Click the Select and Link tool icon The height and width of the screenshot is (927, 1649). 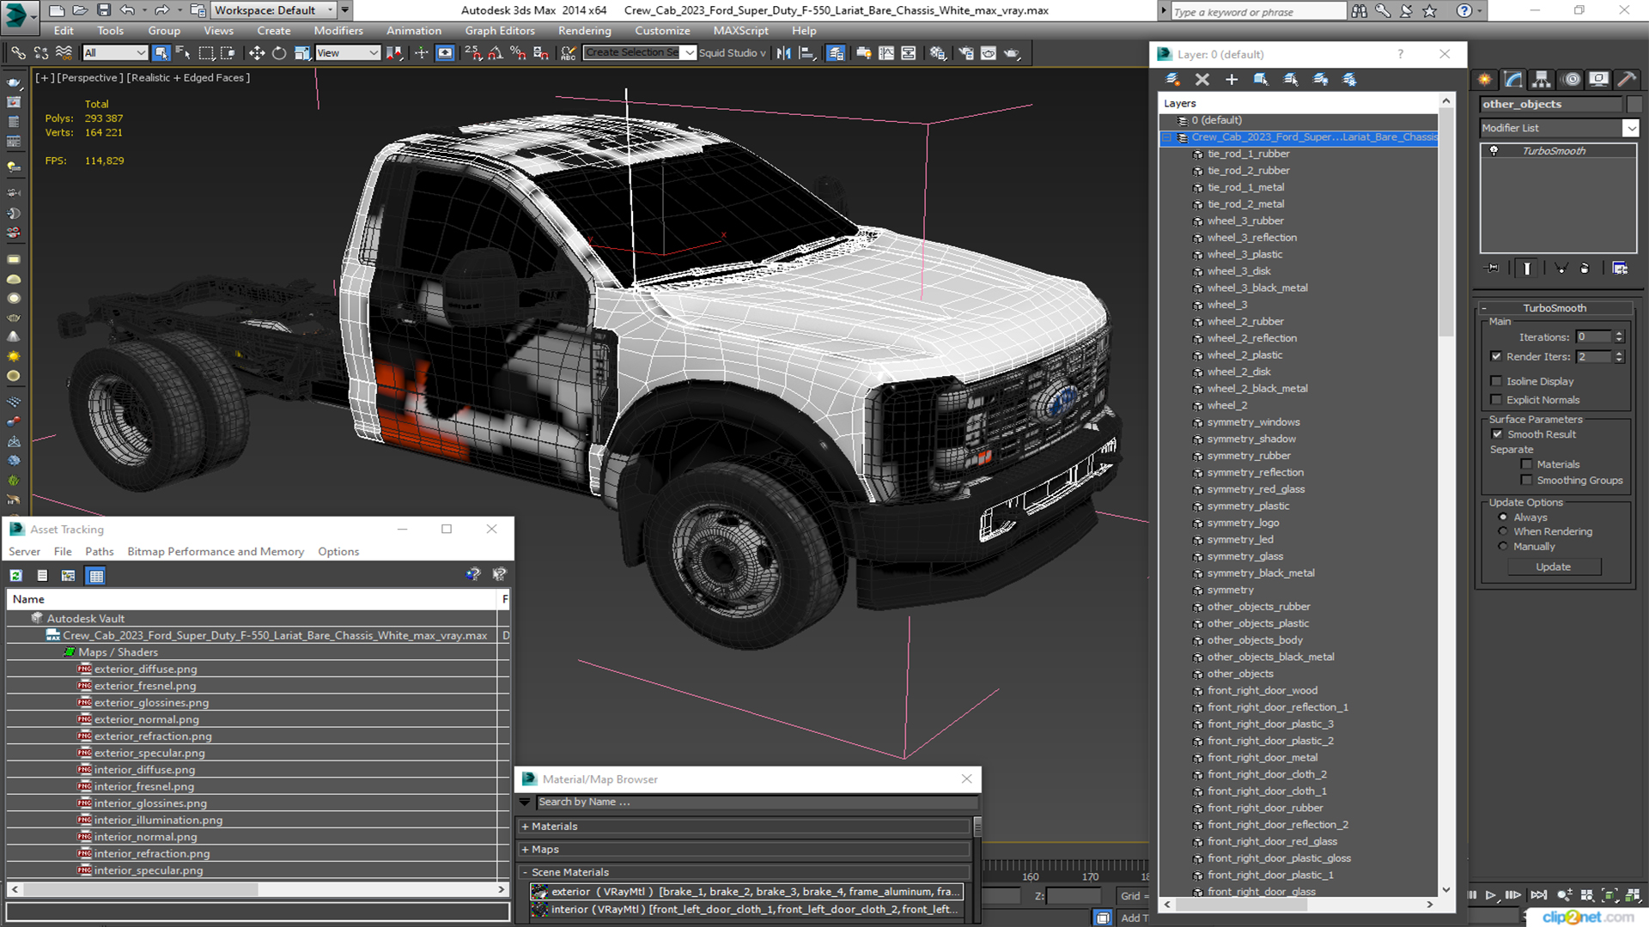pyautogui.click(x=18, y=53)
